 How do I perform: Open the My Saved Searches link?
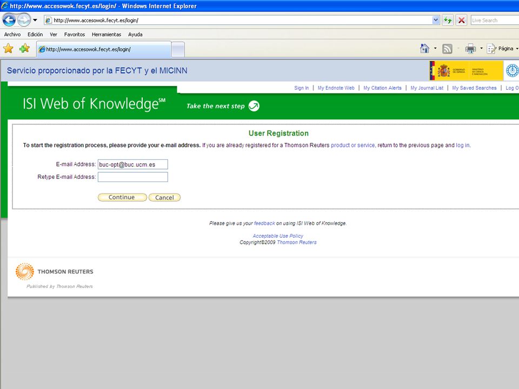pyautogui.click(x=474, y=88)
